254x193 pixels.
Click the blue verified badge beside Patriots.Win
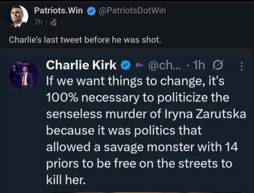[x=91, y=11]
